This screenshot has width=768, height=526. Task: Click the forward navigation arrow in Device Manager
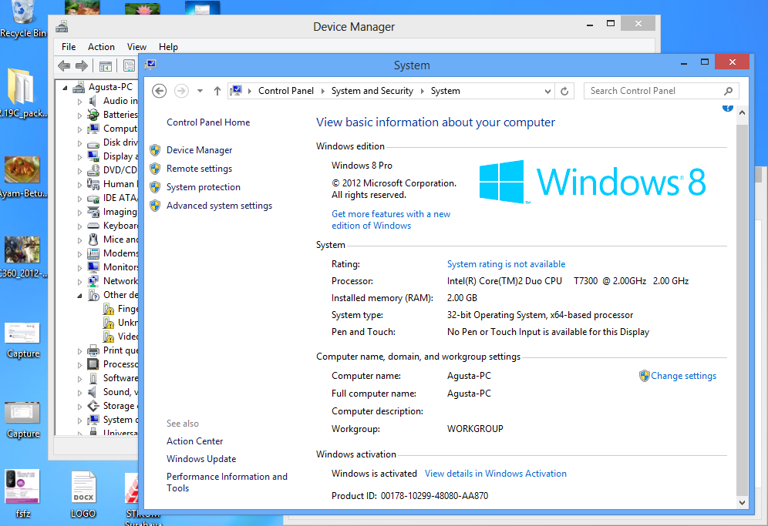(x=80, y=65)
